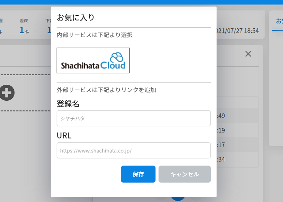Save the favorite with 保存 button
Image resolution: width=283 pixels, height=202 pixels.
138,174
